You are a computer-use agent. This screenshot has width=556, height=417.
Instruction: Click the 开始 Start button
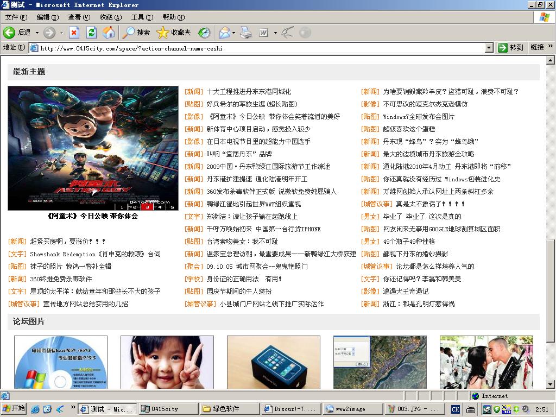(x=14, y=409)
